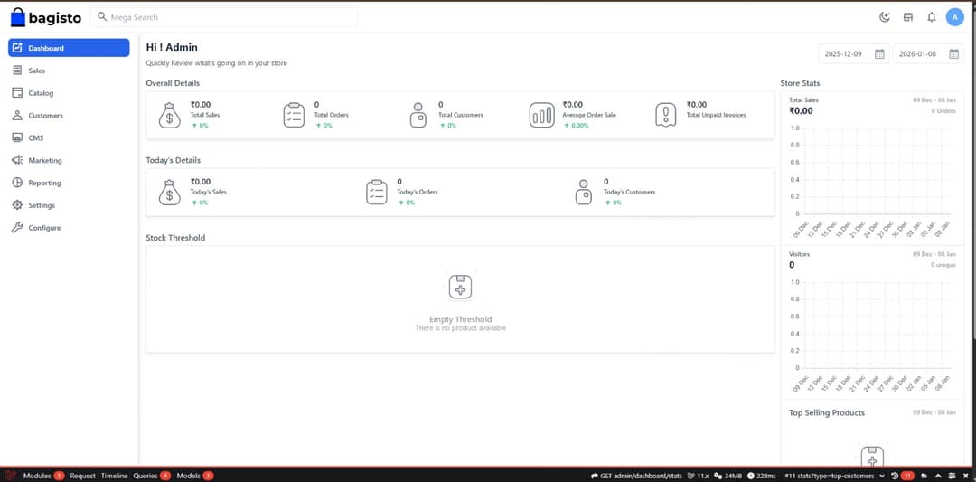Image resolution: width=976 pixels, height=482 pixels.
Task: Open calendar for end date 2026-01-08
Action: coord(953,54)
